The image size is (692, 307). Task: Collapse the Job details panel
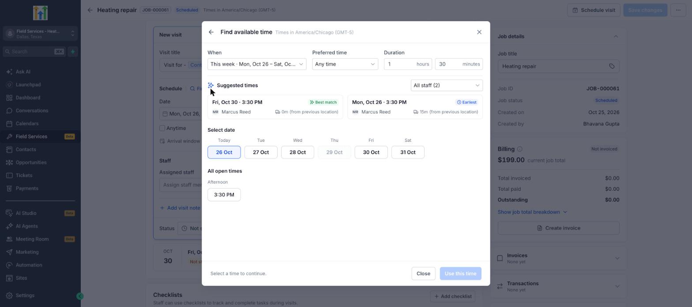click(x=616, y=37)
